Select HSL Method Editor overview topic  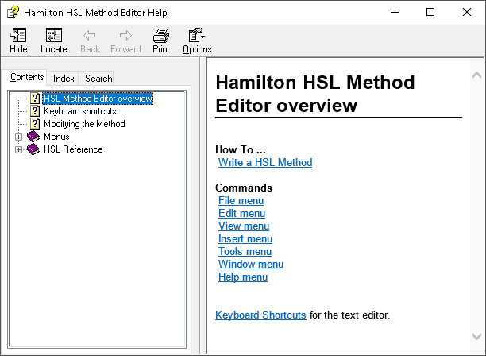tap(98, 99)
